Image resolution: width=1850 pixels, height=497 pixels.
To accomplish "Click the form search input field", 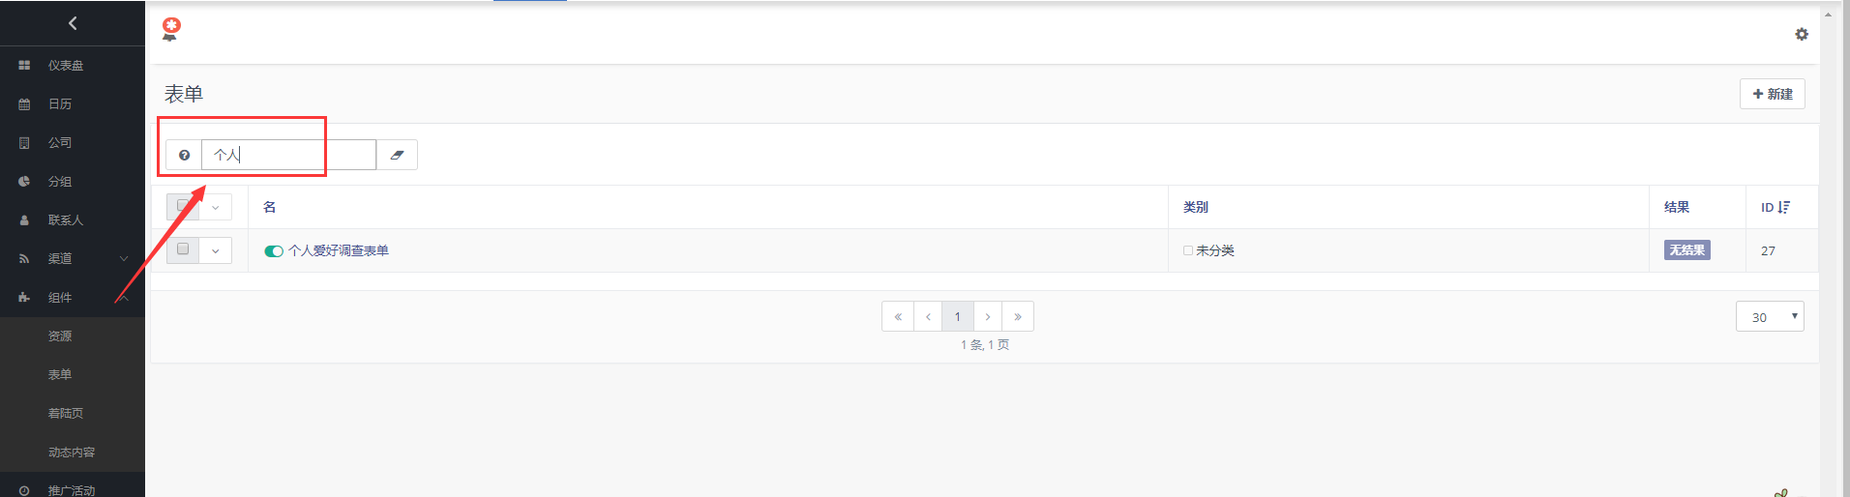I will coord(288,155).
